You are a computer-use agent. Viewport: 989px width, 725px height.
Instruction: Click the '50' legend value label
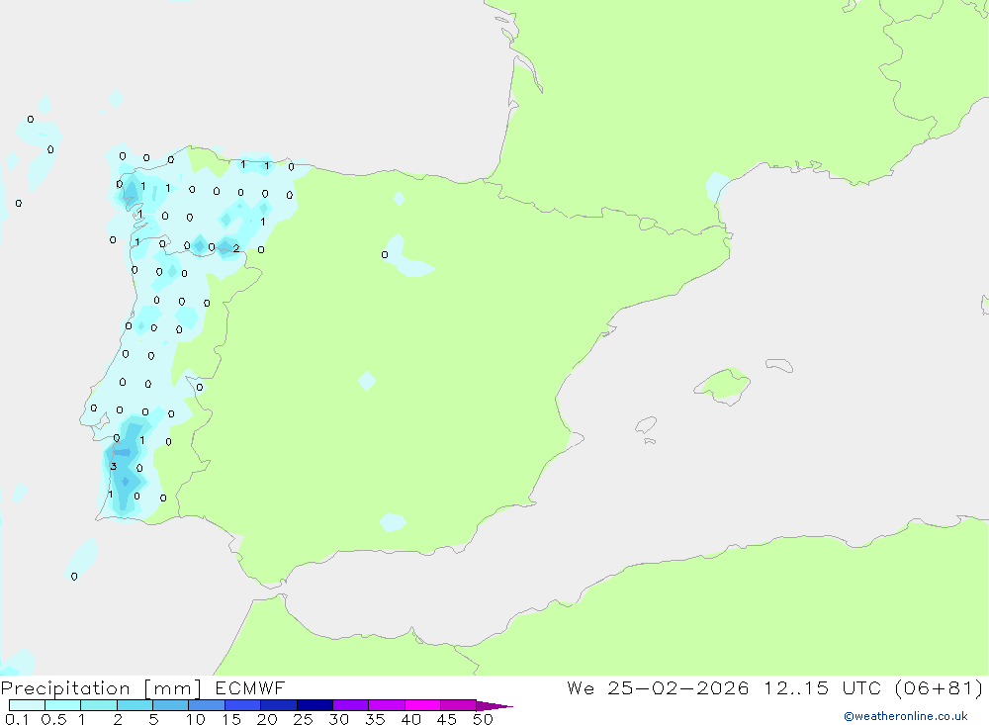click(483, 719)
